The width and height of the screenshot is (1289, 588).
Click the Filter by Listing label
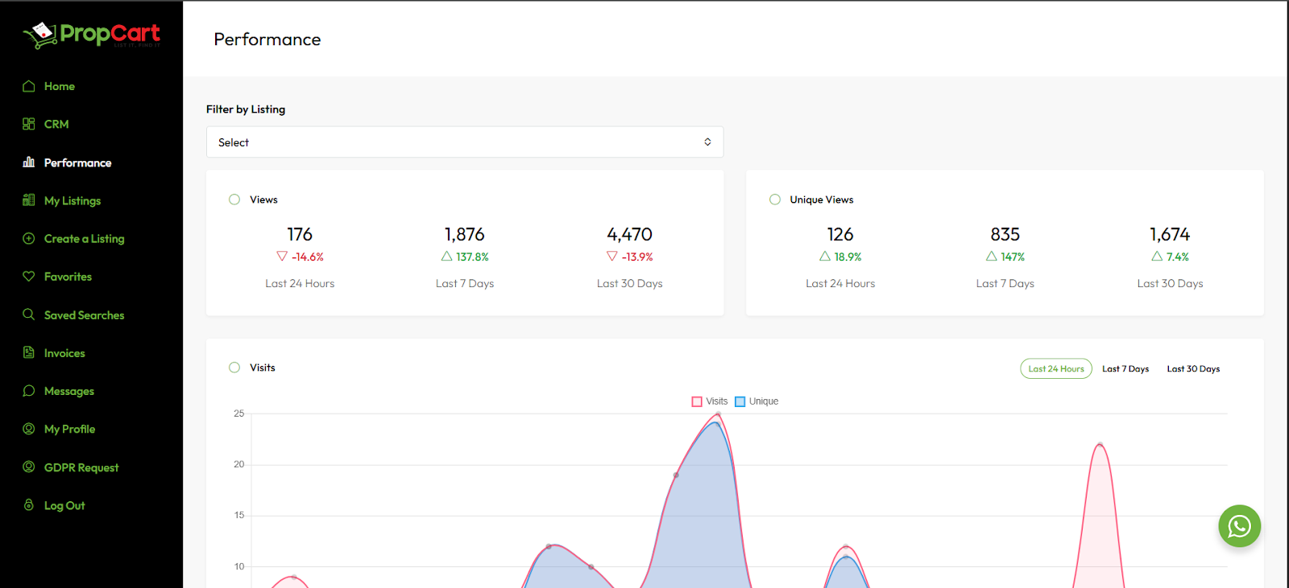pos(246,109)
